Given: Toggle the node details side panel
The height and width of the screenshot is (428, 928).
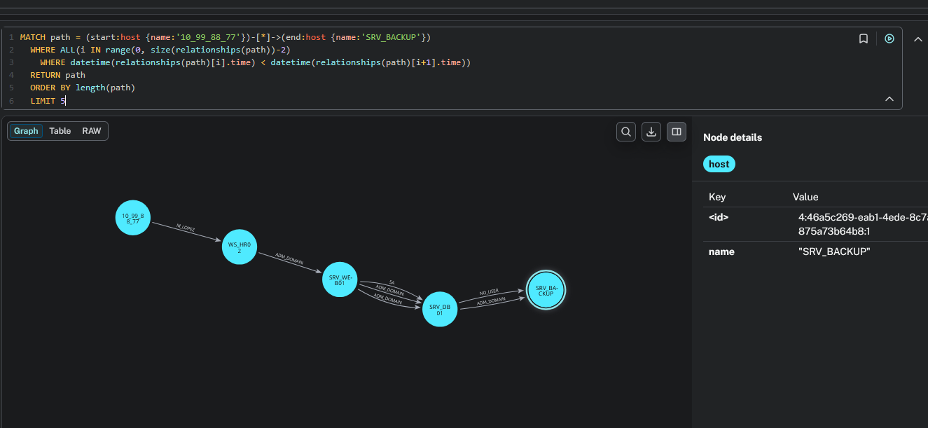Looking at the screenshot, I should (x=677, y=132).
